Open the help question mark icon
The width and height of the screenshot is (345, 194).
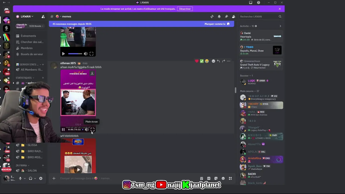(x=258, y=2)
